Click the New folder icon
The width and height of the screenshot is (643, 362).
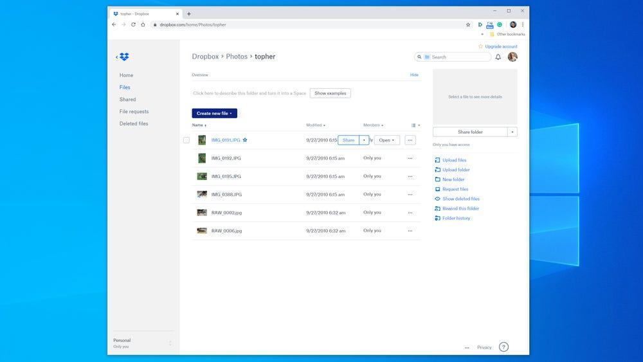pos(437,179)
